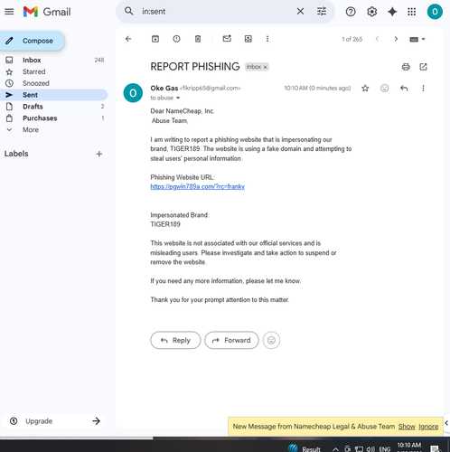Report this message as spam
The image size is (450, 452).
[x=176, y=39]
